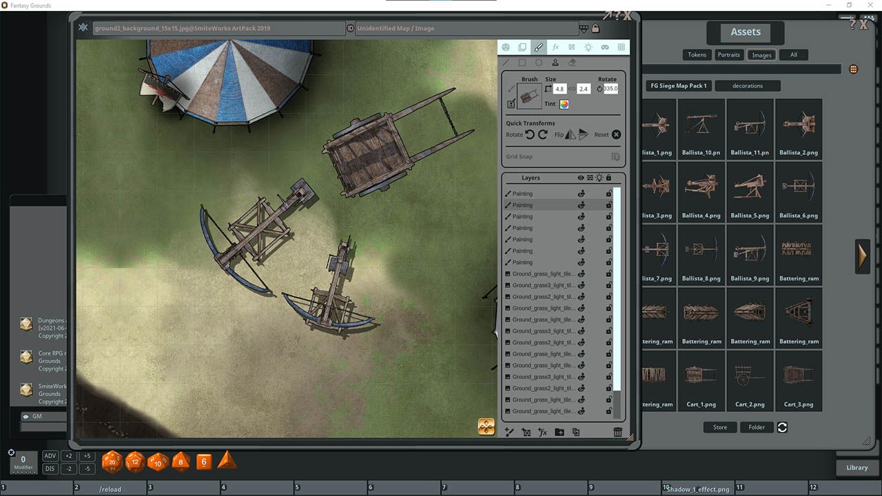882x496 pixels.
Task: Open the grid settings toolbar tab
Action: (x=622, y=48)
